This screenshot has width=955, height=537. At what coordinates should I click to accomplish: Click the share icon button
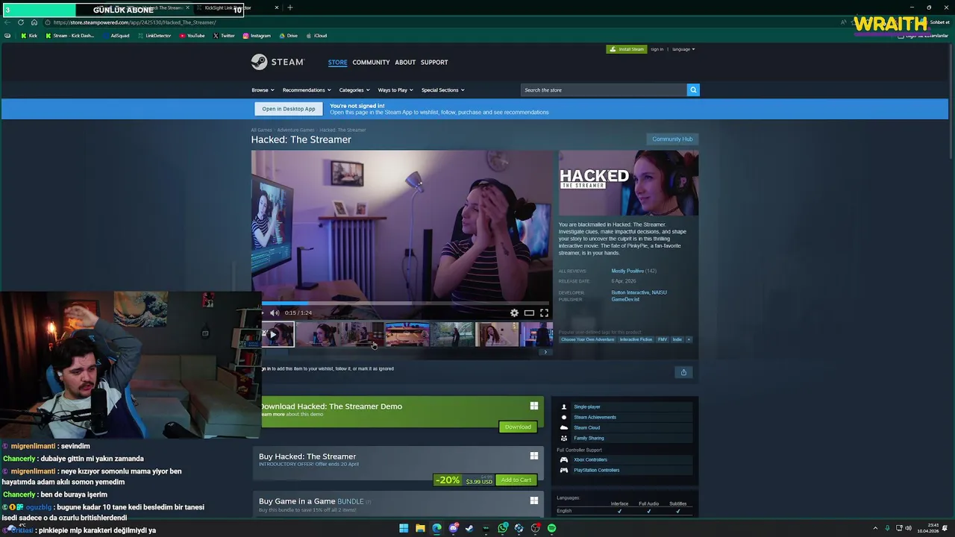click(x=683, y=372)
